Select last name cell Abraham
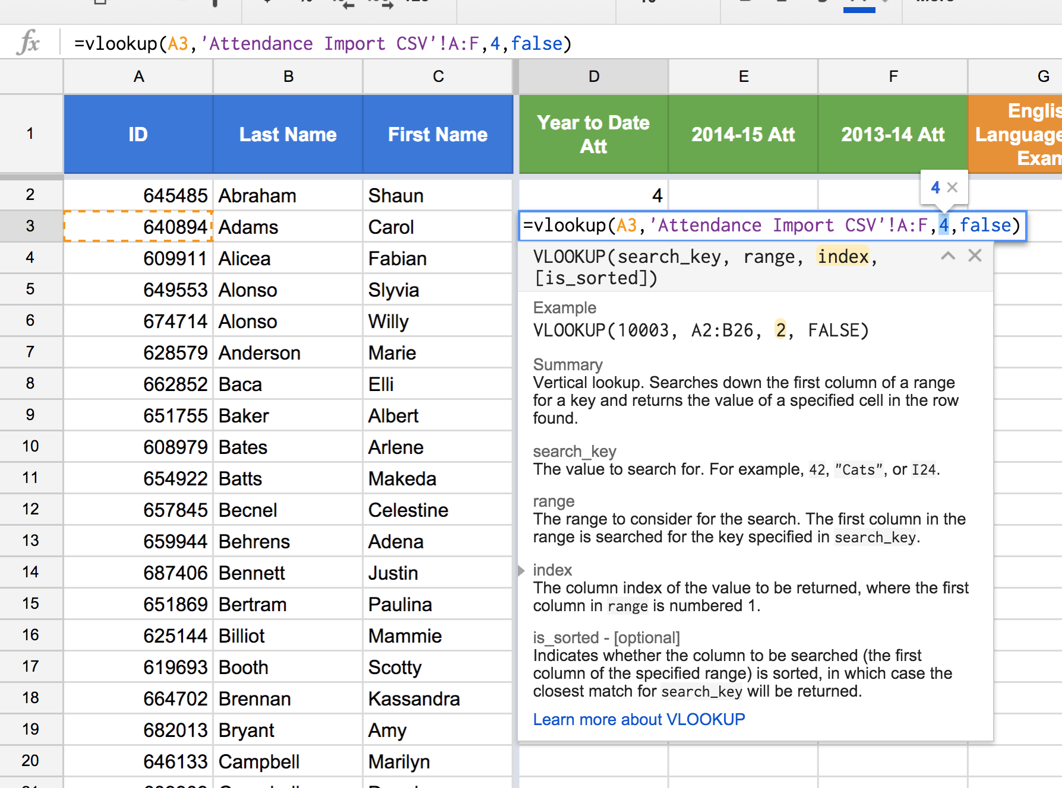This screenshot has height=788, width=1062. click(x=288, y=195)
